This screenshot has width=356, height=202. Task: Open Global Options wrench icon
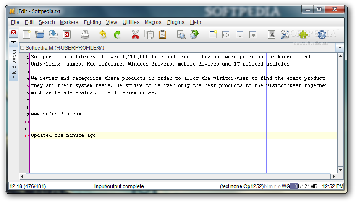285,34
